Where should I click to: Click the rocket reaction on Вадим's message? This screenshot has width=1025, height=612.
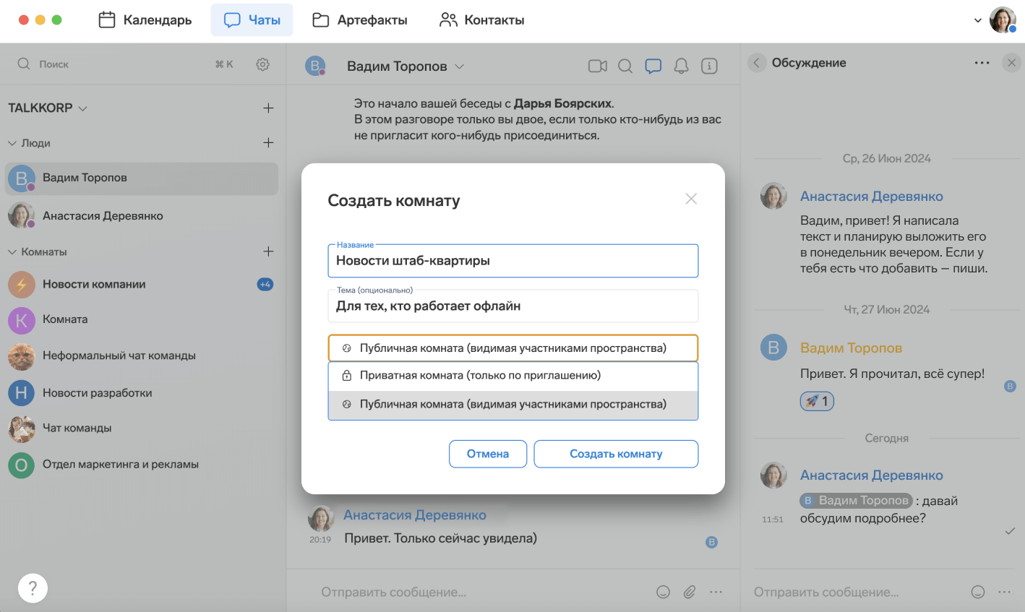point(817,401)
